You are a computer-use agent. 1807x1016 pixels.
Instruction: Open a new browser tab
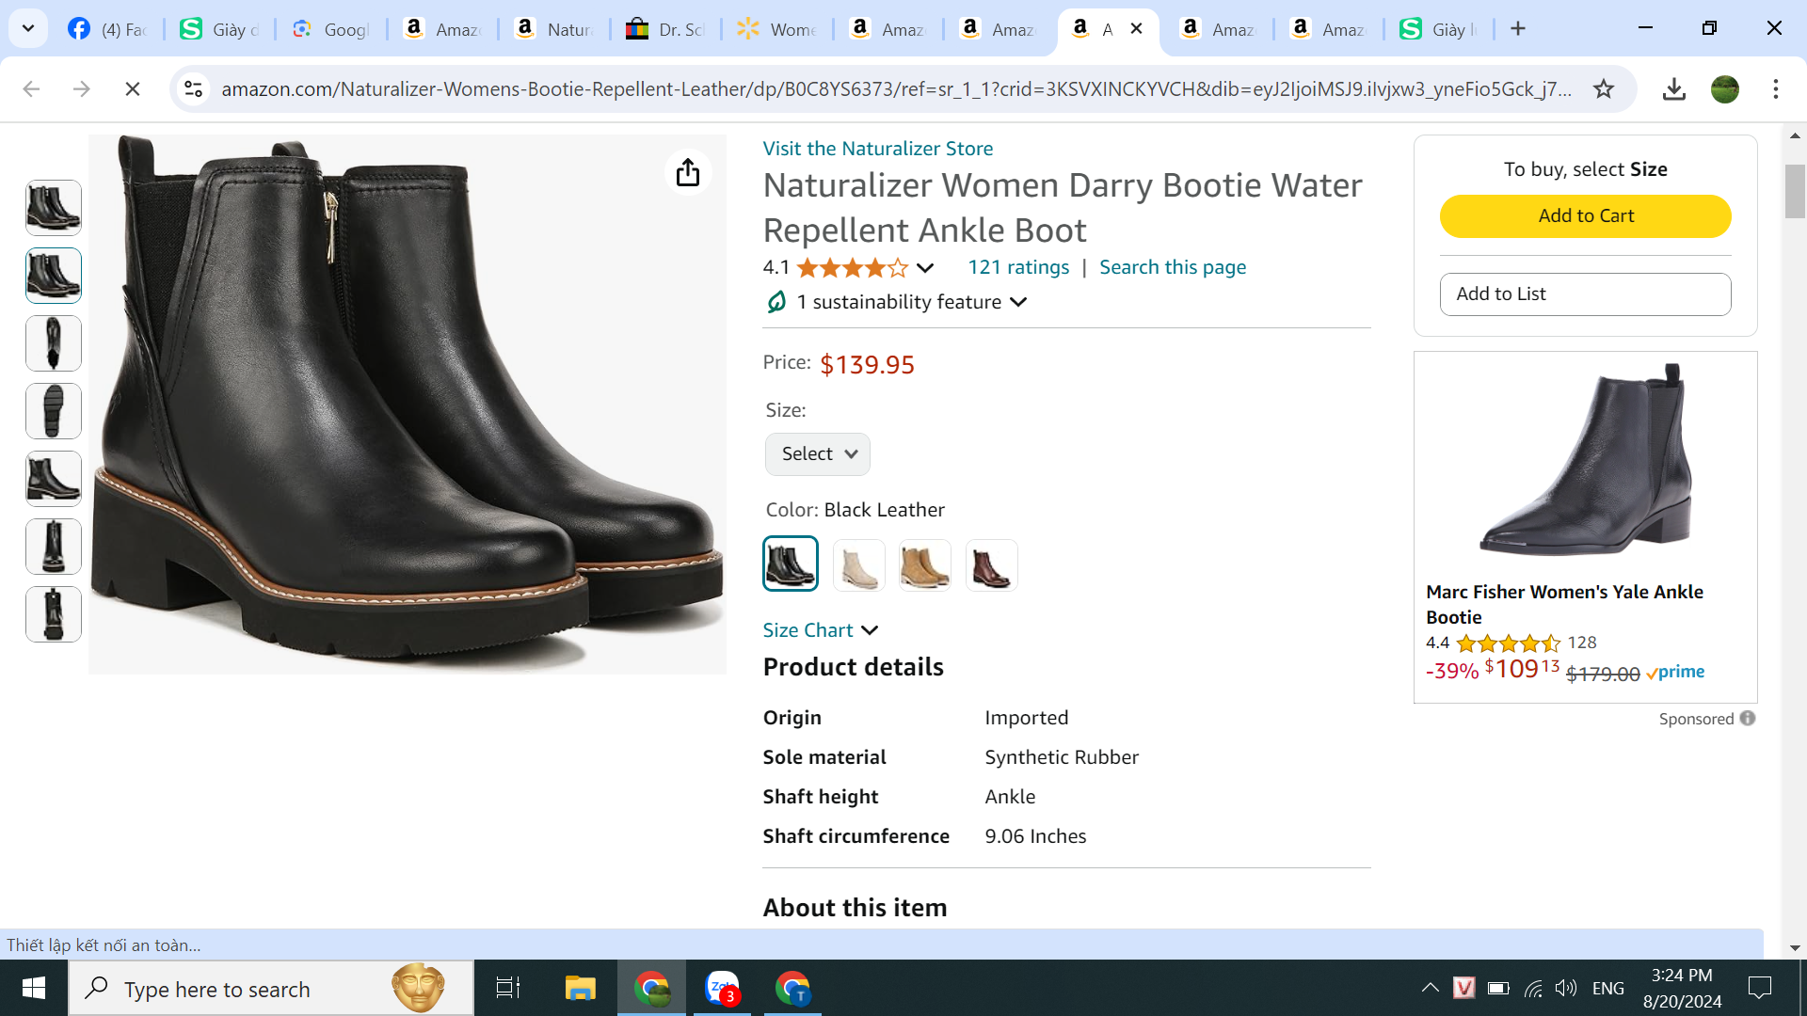[1518, 29]
